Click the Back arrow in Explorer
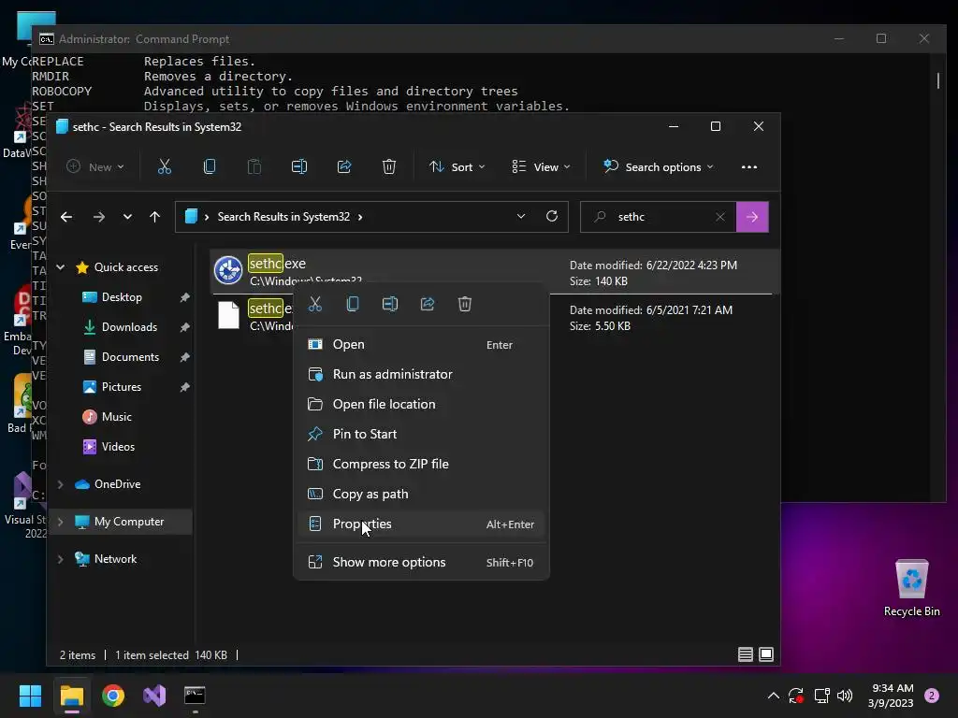Image resolution: width=958 pixels, height=718 pixels. pos(66,217)
